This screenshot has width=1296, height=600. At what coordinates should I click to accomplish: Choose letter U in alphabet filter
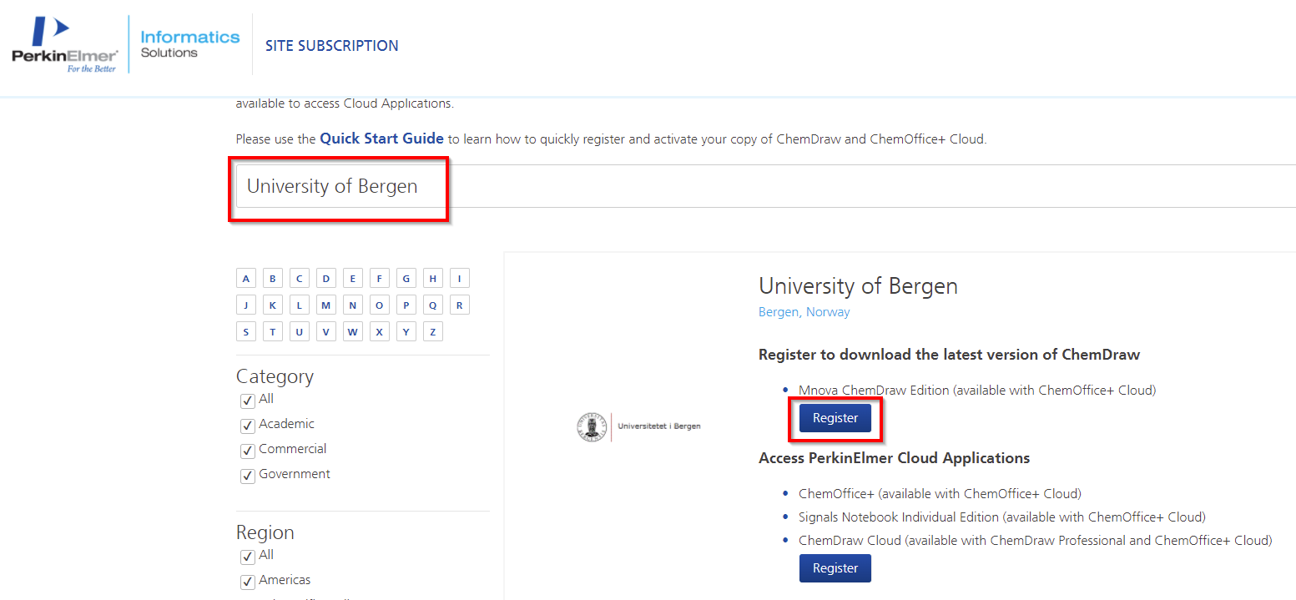(x=299, y=332)
